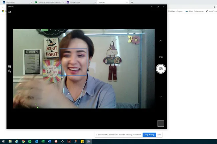Launch Internet Explorer from the taskbar
Screen dimensions: 217x144
point(17,141)
